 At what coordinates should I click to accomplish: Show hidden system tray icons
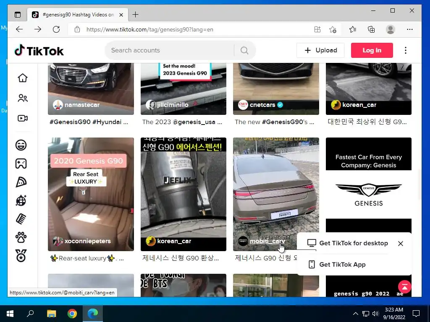point(355,314)
